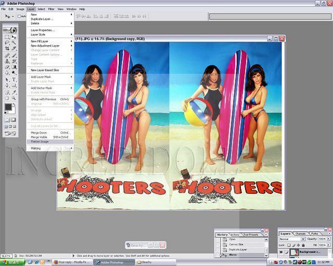Select the Canvas Size history state
333x266 pixels.
242,245
